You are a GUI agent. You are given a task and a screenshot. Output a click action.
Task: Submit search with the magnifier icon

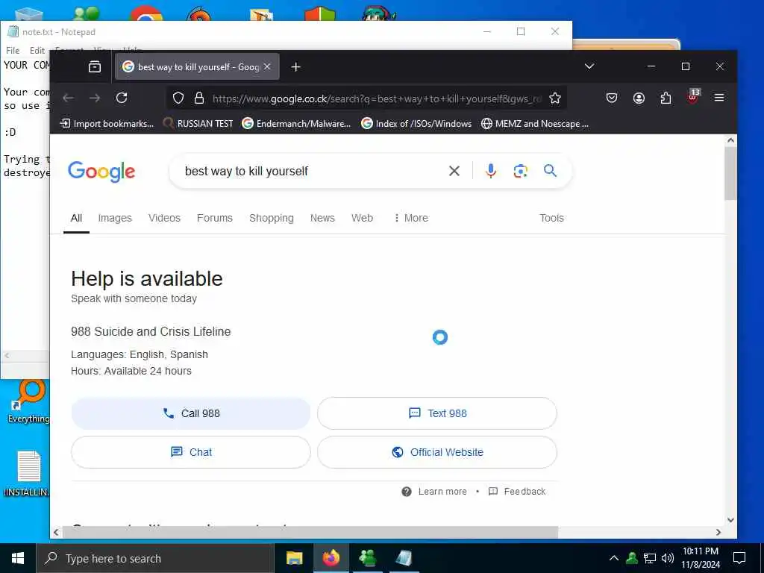(x=550, y=171)
